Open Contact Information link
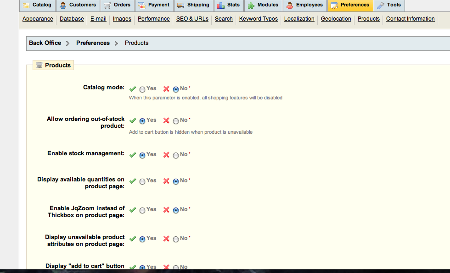This screenshot has height=273, width=450. coord(411,19)
